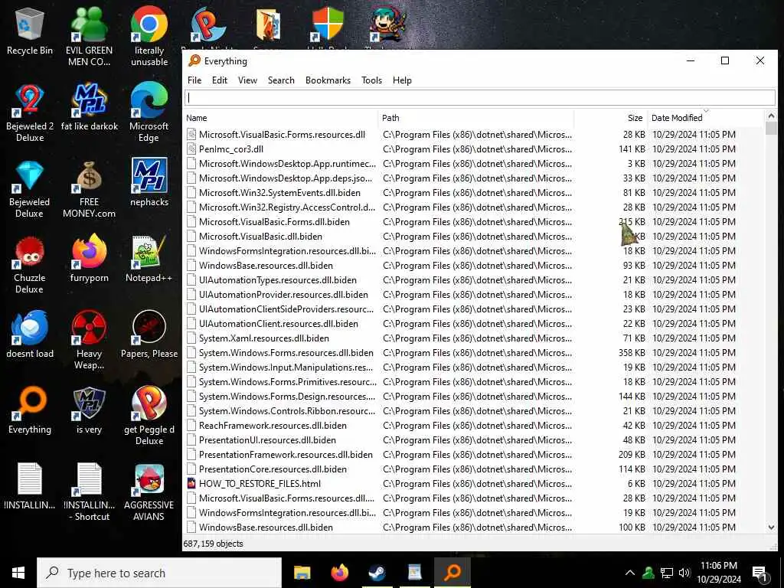Launch Chuzzle Deluxe from the desktop
Viewport: 784px width, 588px height.
pos(30,265)
